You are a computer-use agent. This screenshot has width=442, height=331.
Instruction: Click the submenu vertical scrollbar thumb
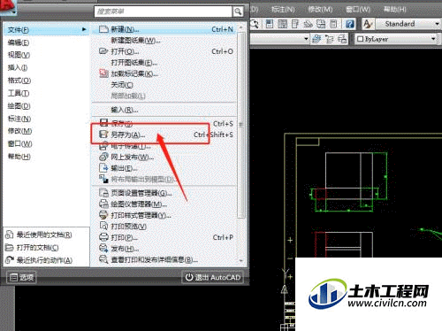pos(241,125)
